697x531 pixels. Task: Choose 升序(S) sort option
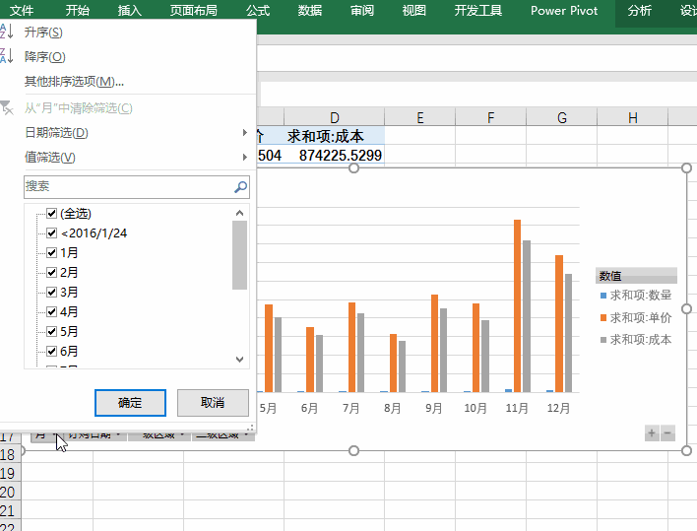click(43, 33)
